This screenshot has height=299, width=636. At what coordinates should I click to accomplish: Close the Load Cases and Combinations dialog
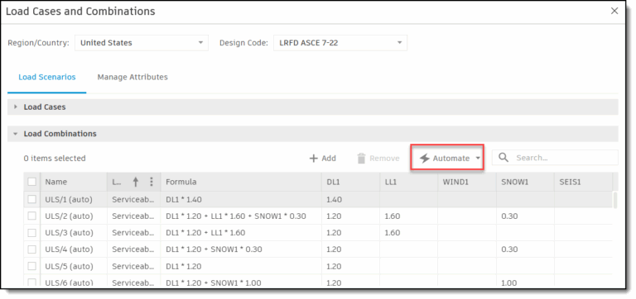tap(614, 11)
